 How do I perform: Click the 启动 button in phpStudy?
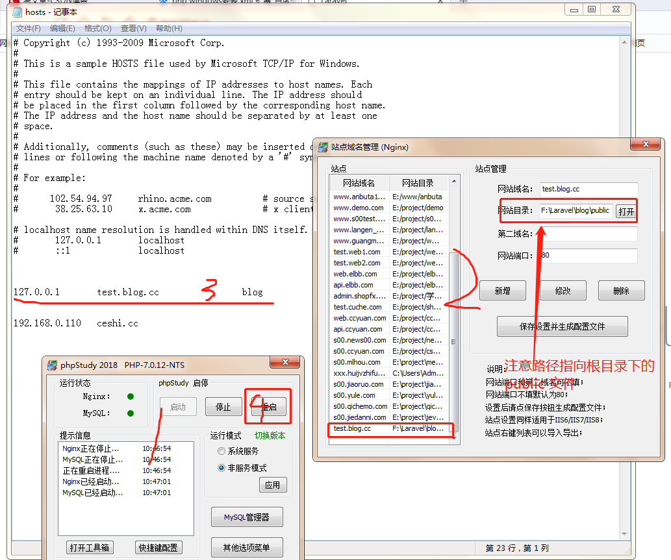click(178, 406)
